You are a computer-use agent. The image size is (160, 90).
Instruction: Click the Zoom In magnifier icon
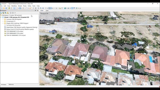pyautogui.click(x=38, y=8)
